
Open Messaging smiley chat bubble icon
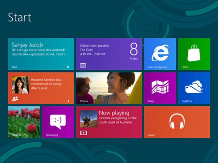(58, 122)
